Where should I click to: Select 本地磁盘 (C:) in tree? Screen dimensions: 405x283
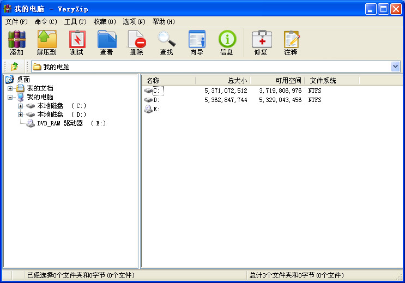pyautogui.click(x=62, y=106)
